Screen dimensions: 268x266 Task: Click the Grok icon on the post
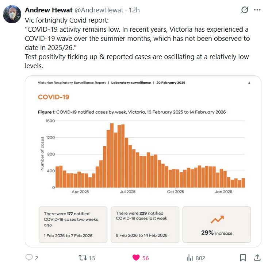[x=245, y=10]
